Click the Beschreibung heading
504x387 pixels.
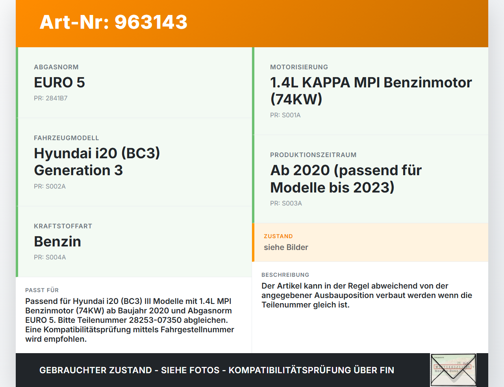click(x=285, y=275)
